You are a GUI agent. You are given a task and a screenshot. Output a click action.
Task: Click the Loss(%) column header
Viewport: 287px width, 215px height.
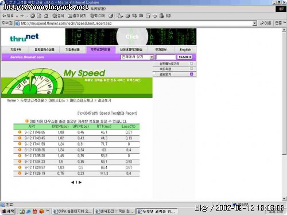pos(129,127)
